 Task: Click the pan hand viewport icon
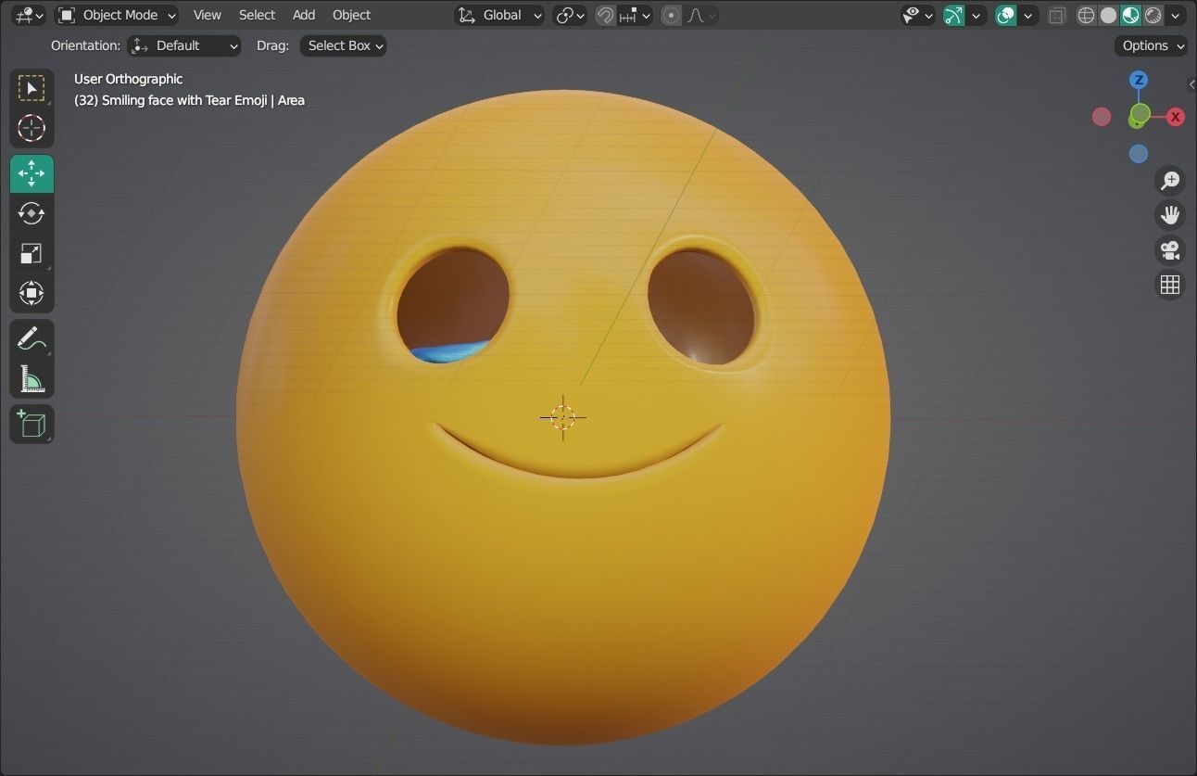pyautogui.click(x=1170, y=215)
